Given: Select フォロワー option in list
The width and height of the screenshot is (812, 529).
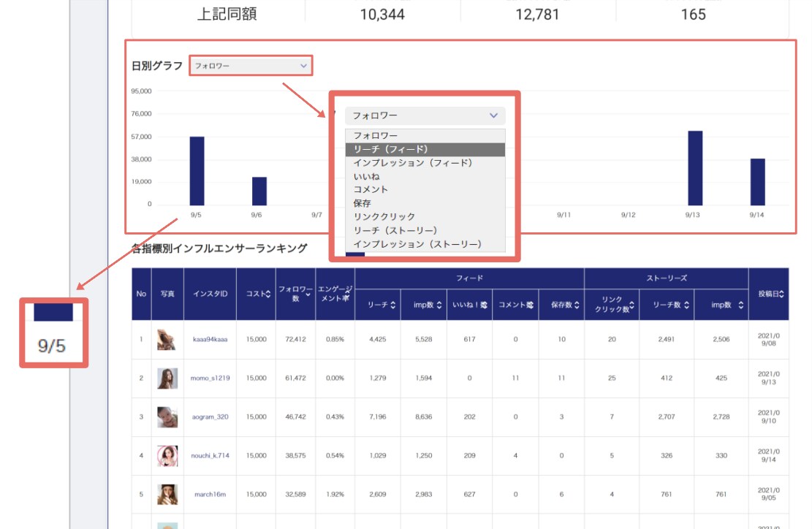Looking at the screenshot, I should 425,136.
